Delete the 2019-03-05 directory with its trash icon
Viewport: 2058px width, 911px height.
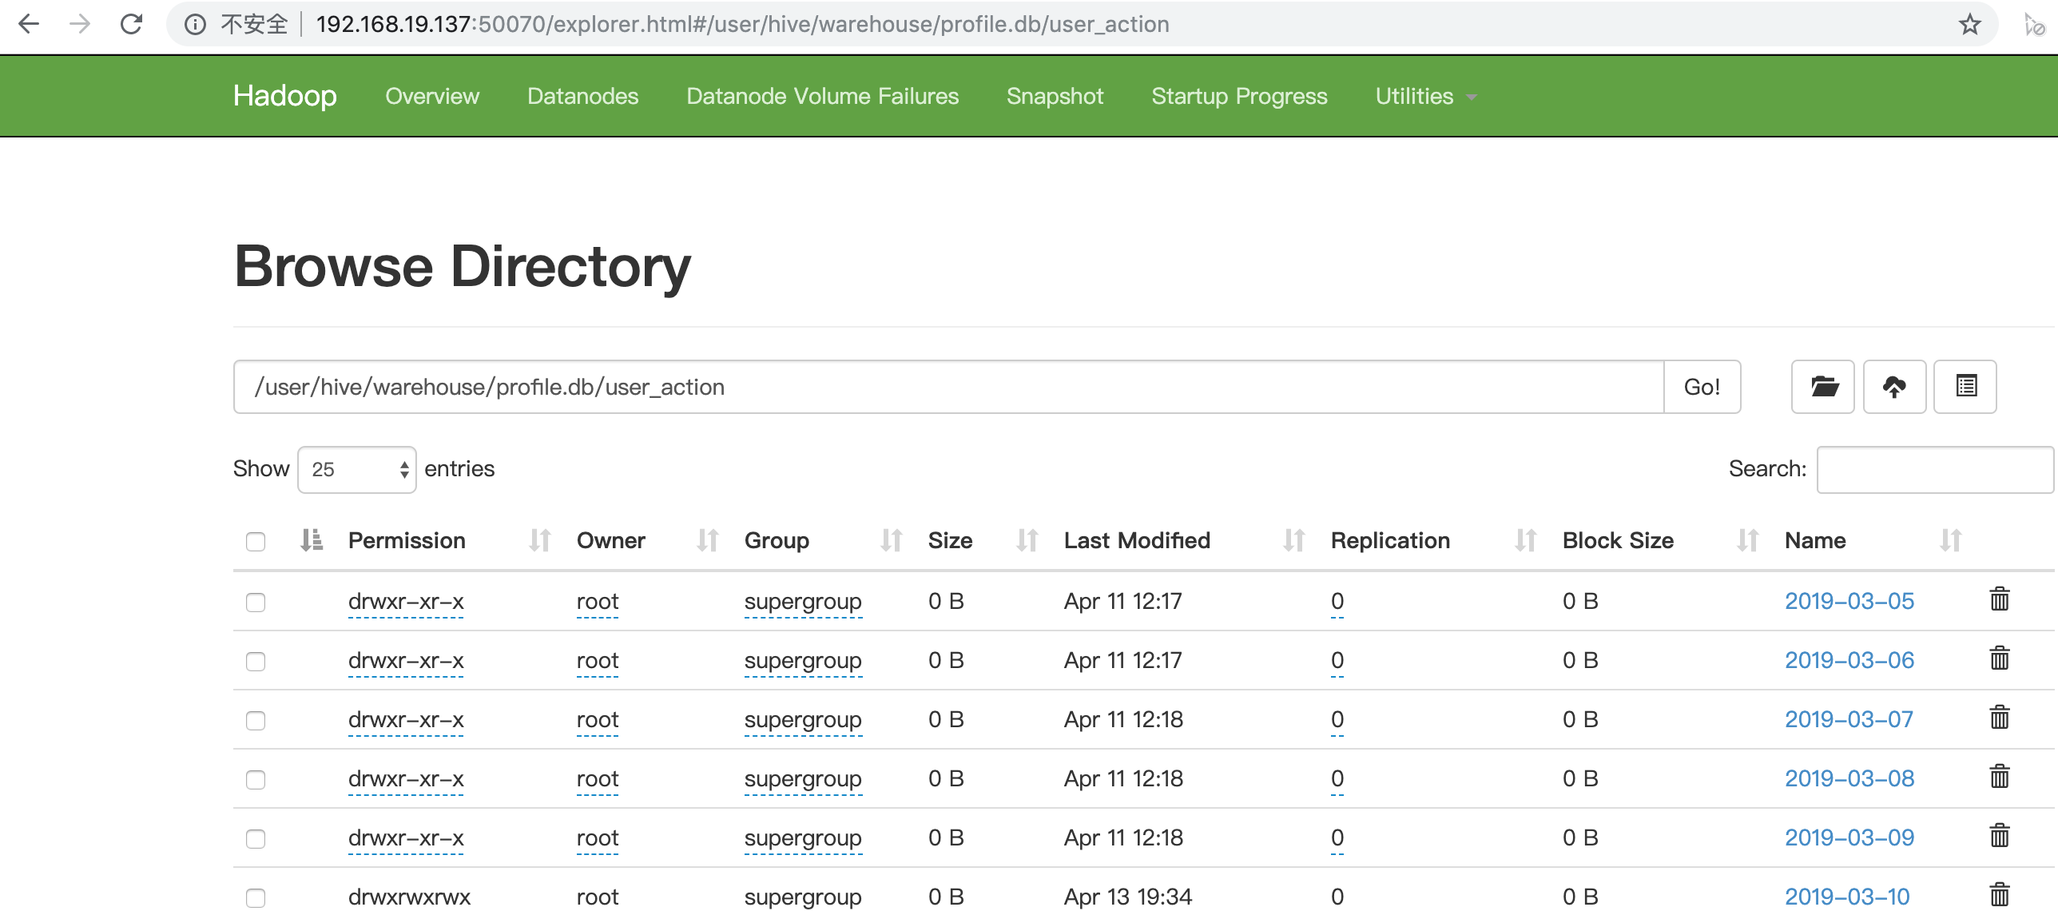(1999, 599)
